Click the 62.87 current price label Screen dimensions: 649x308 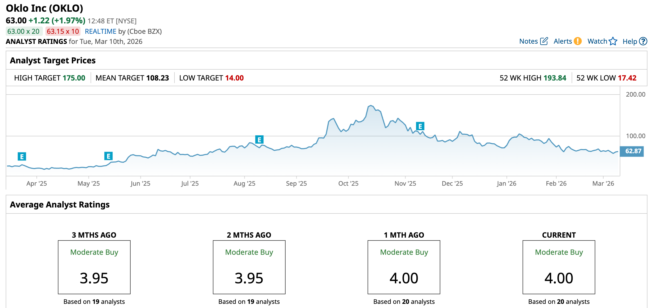pyautogui.click(x=632, y=151)
